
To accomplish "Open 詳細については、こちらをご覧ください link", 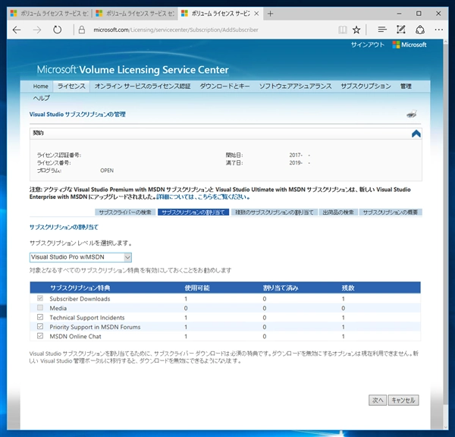I will pos(203,196).
